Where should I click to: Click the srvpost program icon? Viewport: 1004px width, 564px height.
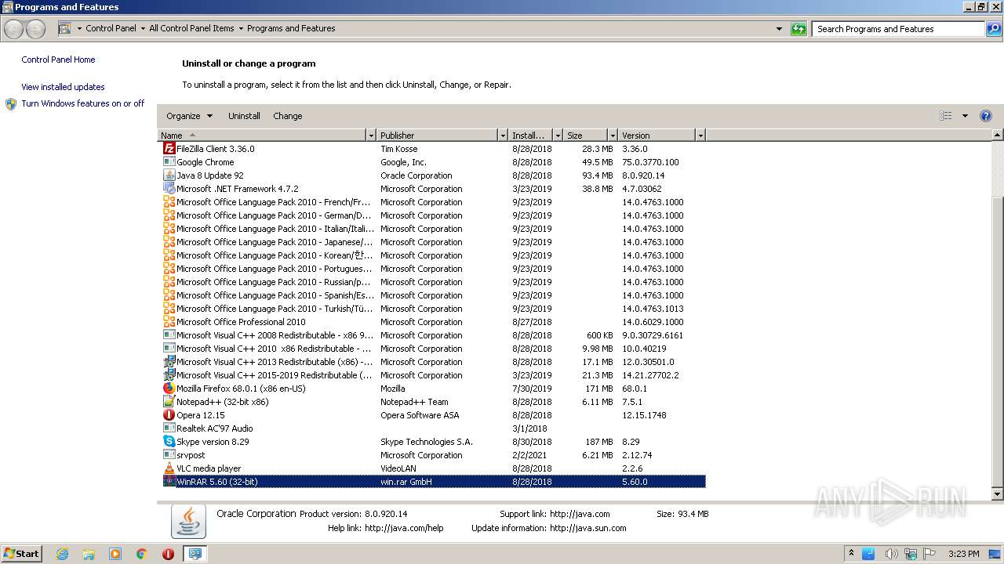coord(169,454)
